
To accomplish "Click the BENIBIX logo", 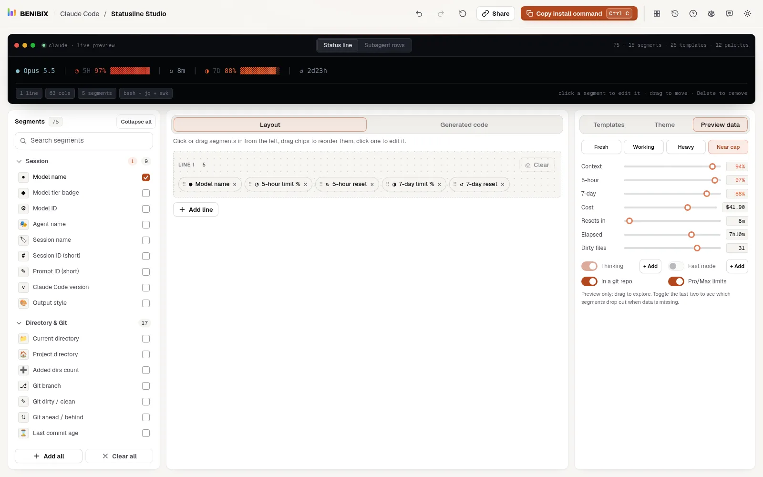I will pos(28,13).
